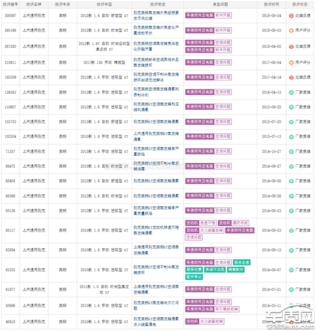Click the 投诉编号 column header
This screenshot has width=316, height=331.
(10, 5)
